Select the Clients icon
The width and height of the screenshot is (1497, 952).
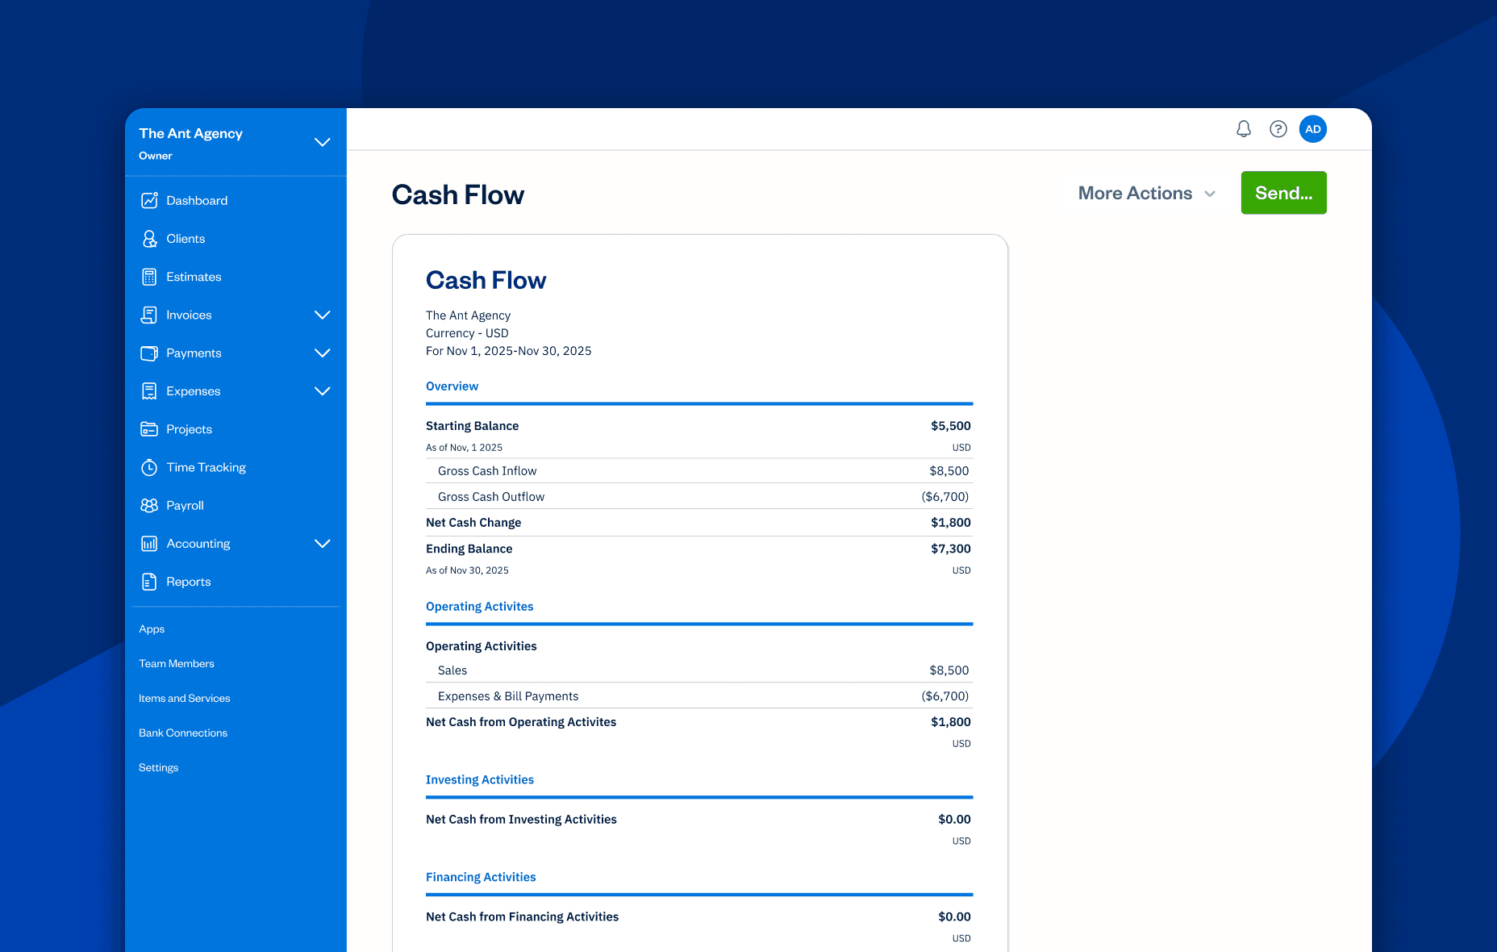150,239
